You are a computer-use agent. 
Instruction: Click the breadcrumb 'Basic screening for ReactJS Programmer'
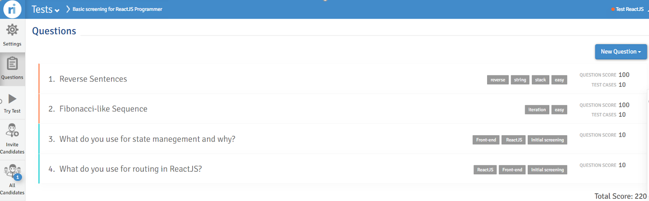117,9
